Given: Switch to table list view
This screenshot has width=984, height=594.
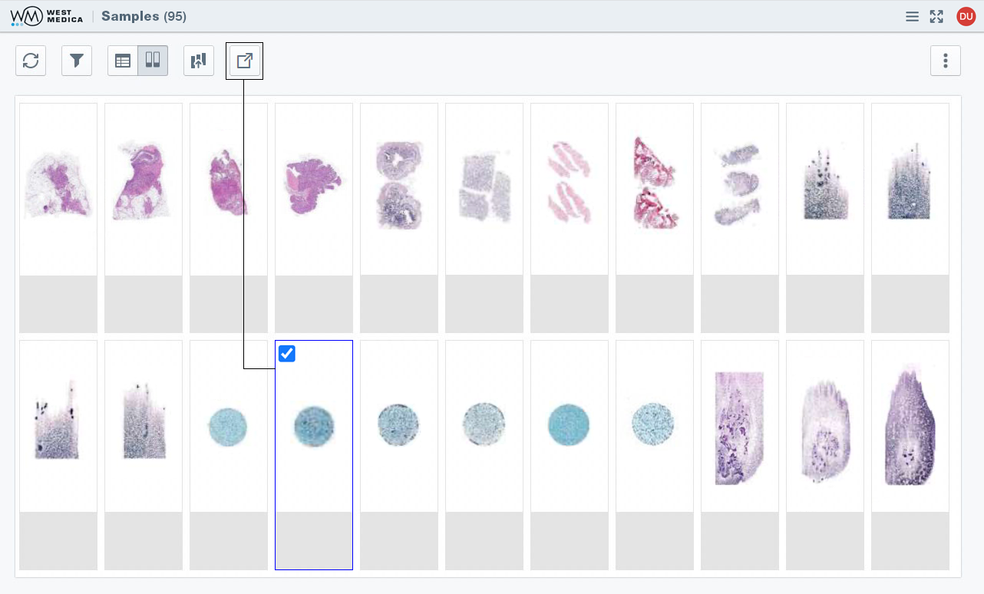Looking at the screenshot, I should pyautogui.click(x=123, y=61).
